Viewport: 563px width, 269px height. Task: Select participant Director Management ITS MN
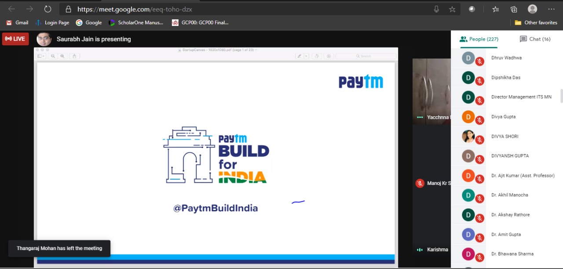click(x=521, y=97)
